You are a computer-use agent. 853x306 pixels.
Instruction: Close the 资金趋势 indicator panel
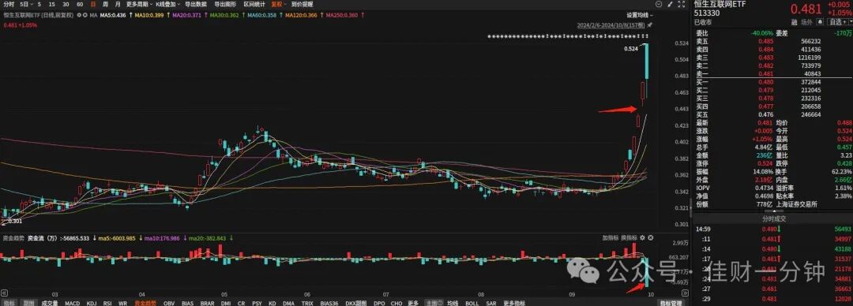(x=651, y=237)
